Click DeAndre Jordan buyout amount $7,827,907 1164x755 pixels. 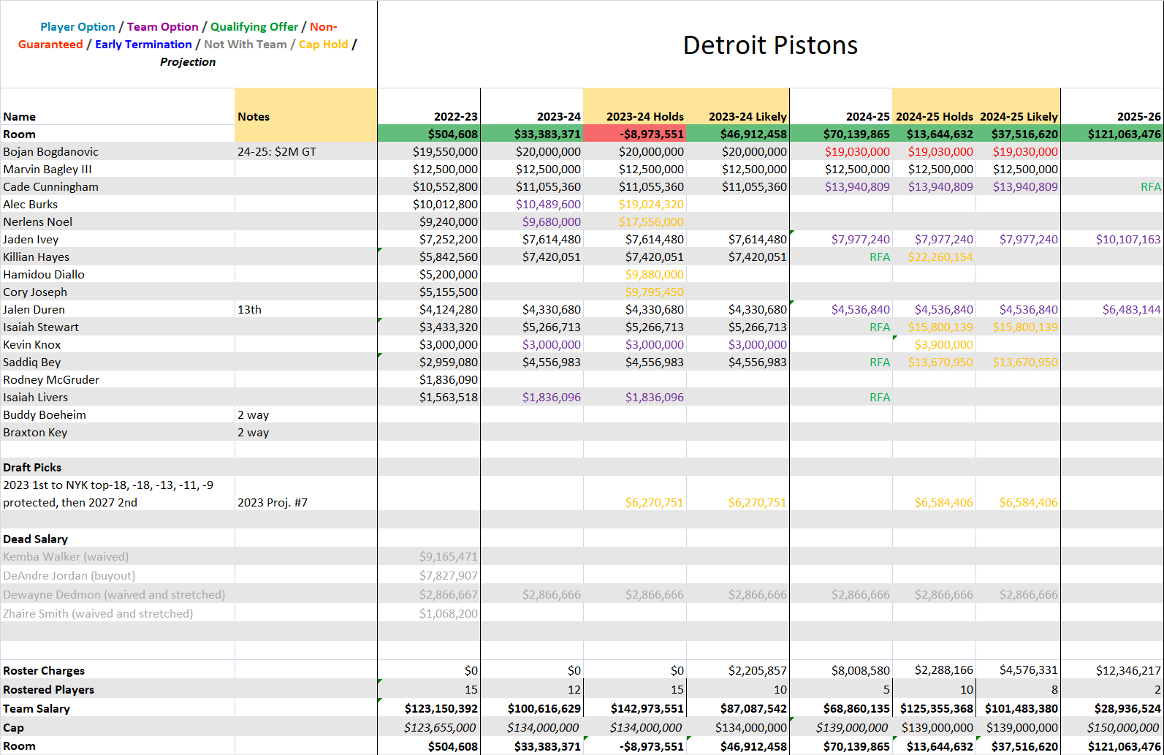click(x=448, y=575)
